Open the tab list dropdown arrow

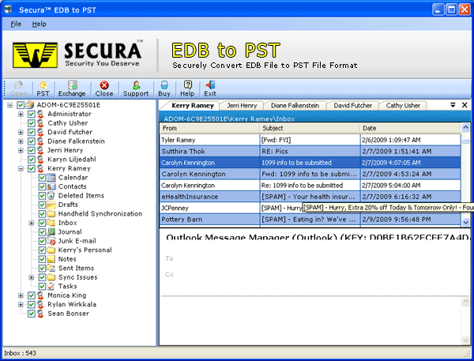(x=453, y=105)
